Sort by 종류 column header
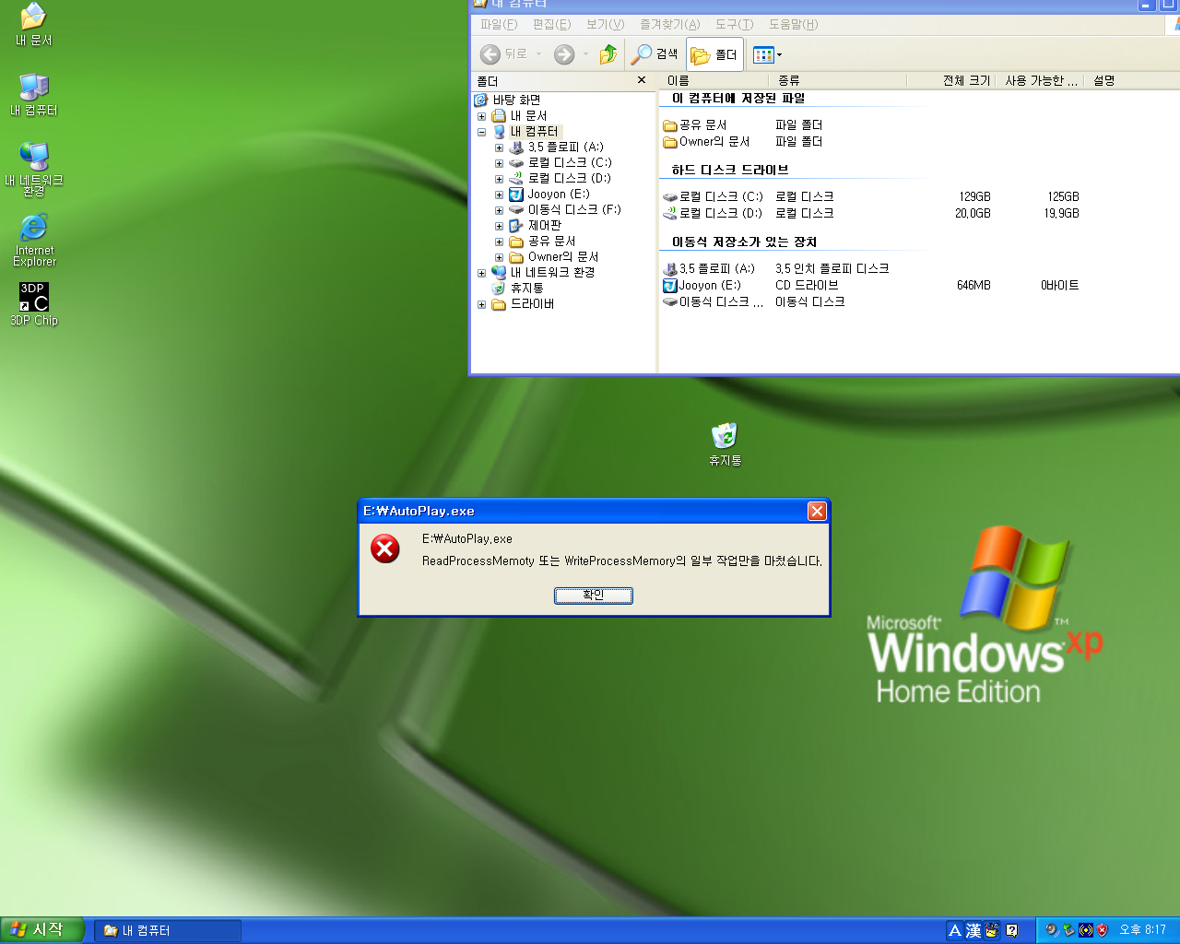1180x944 pixels. pyautogui.click(x=840, y=81)
